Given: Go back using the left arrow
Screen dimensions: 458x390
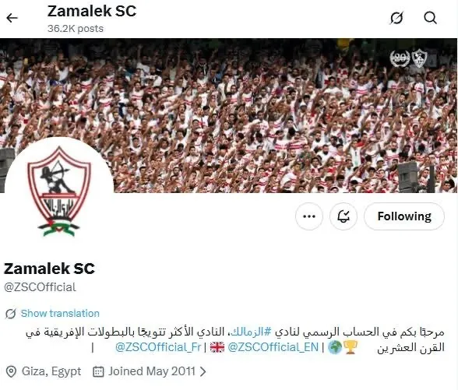Looking at the screenshot, I should coord(12,18).
